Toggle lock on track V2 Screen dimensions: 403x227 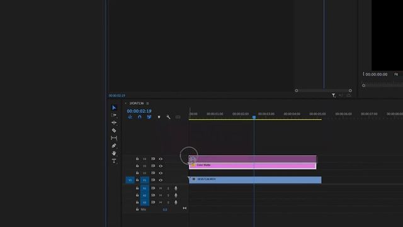pos(137,173)
